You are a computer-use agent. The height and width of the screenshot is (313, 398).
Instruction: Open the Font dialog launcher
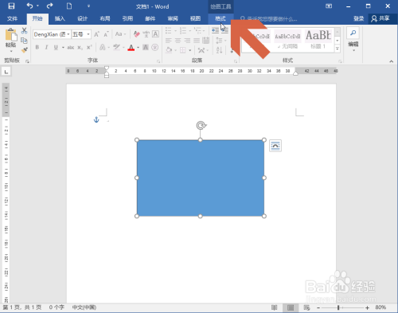[158, 61]
